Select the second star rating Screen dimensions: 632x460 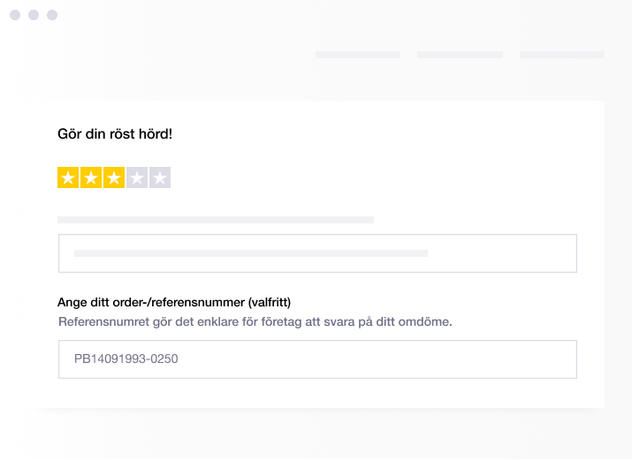tap(91, 177)
